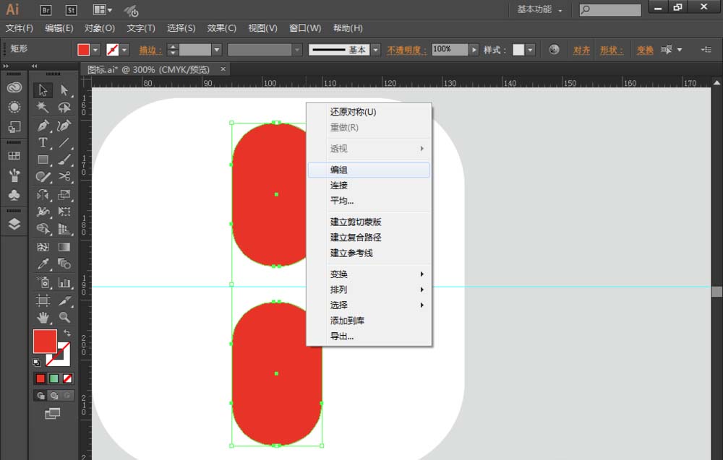Change screen mode button in toolbox
The width and height of the screenshot is (723, 460).
tap(53, 414)
